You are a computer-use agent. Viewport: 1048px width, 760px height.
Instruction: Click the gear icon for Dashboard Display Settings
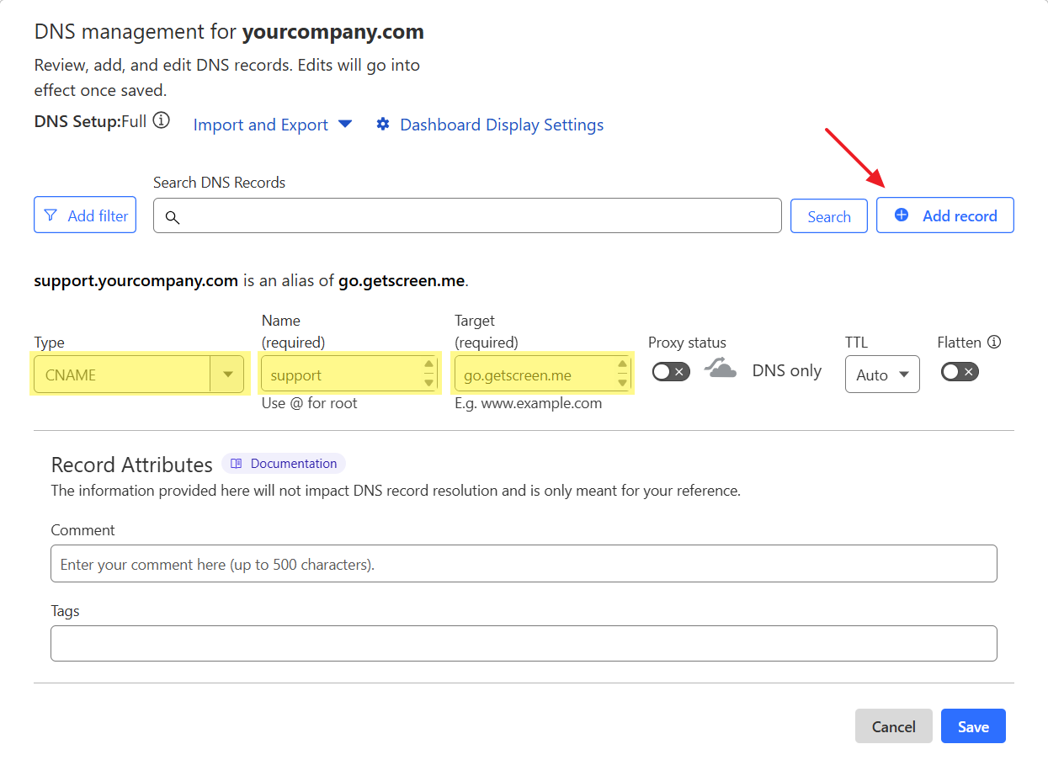click(x=383, y=125)
